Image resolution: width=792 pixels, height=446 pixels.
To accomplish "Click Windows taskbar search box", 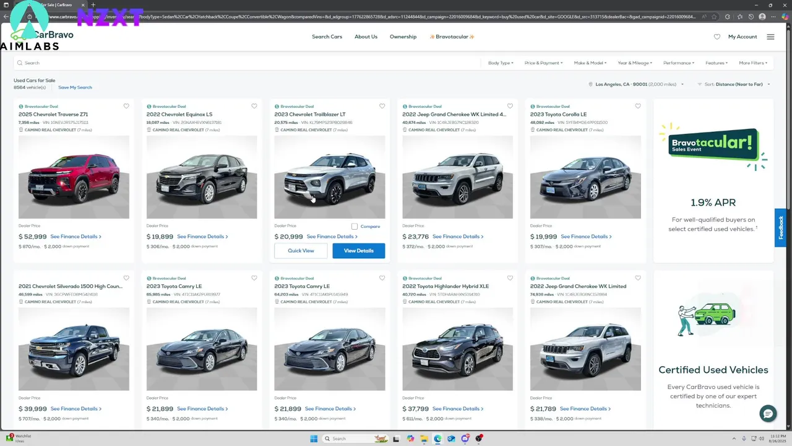I will pyautogui.click(x=356, y=439).
